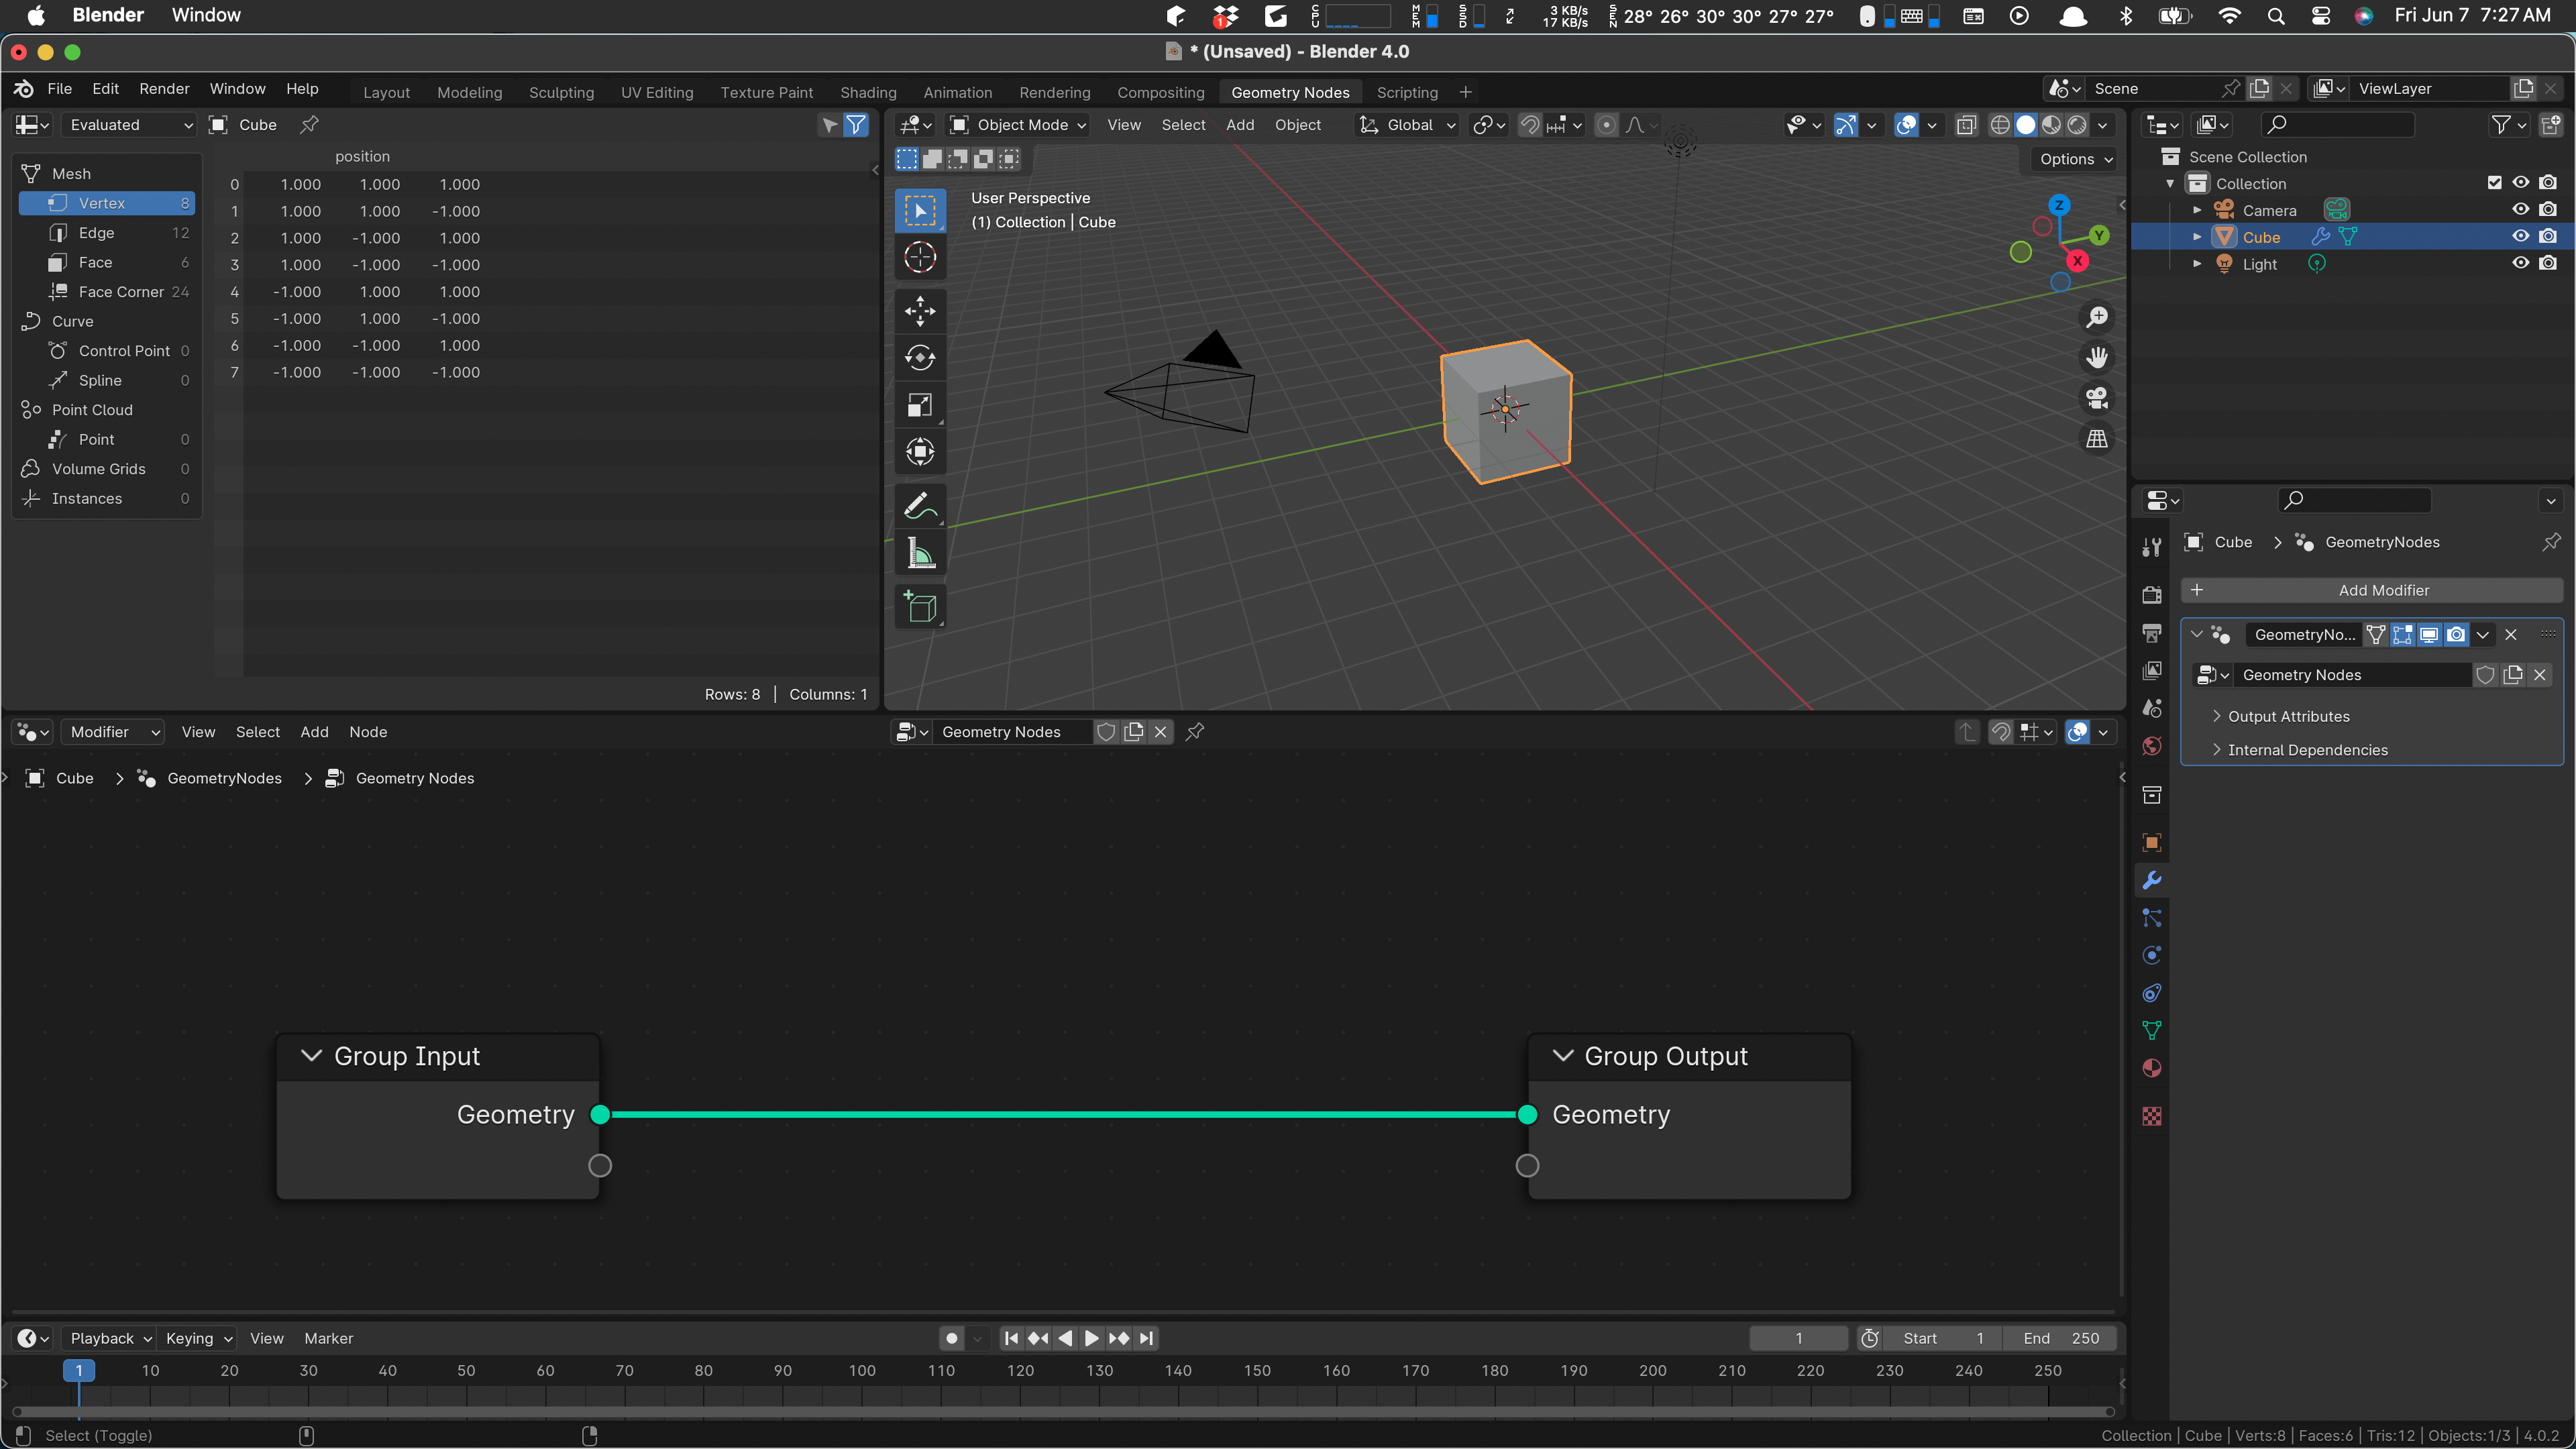Click the Add Modifier button
The image size is (2576, 1449).
tap(2371, 590)
